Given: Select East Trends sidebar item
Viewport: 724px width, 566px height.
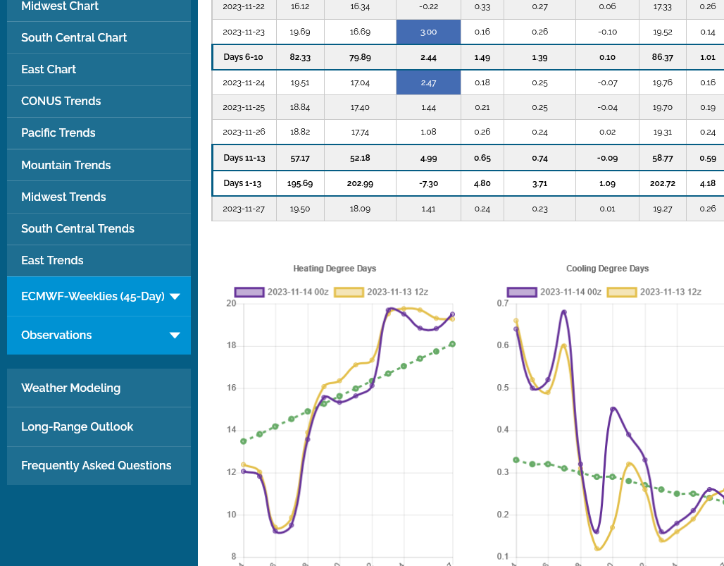Looking at the screenshot, I should (x=52, y=260).
